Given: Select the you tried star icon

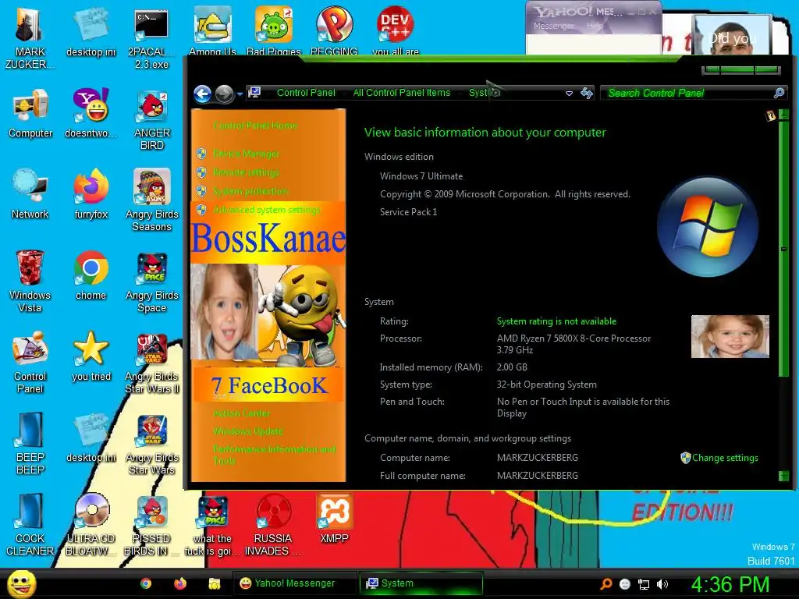Looking at the screenshot, I should tap(91, 356).
